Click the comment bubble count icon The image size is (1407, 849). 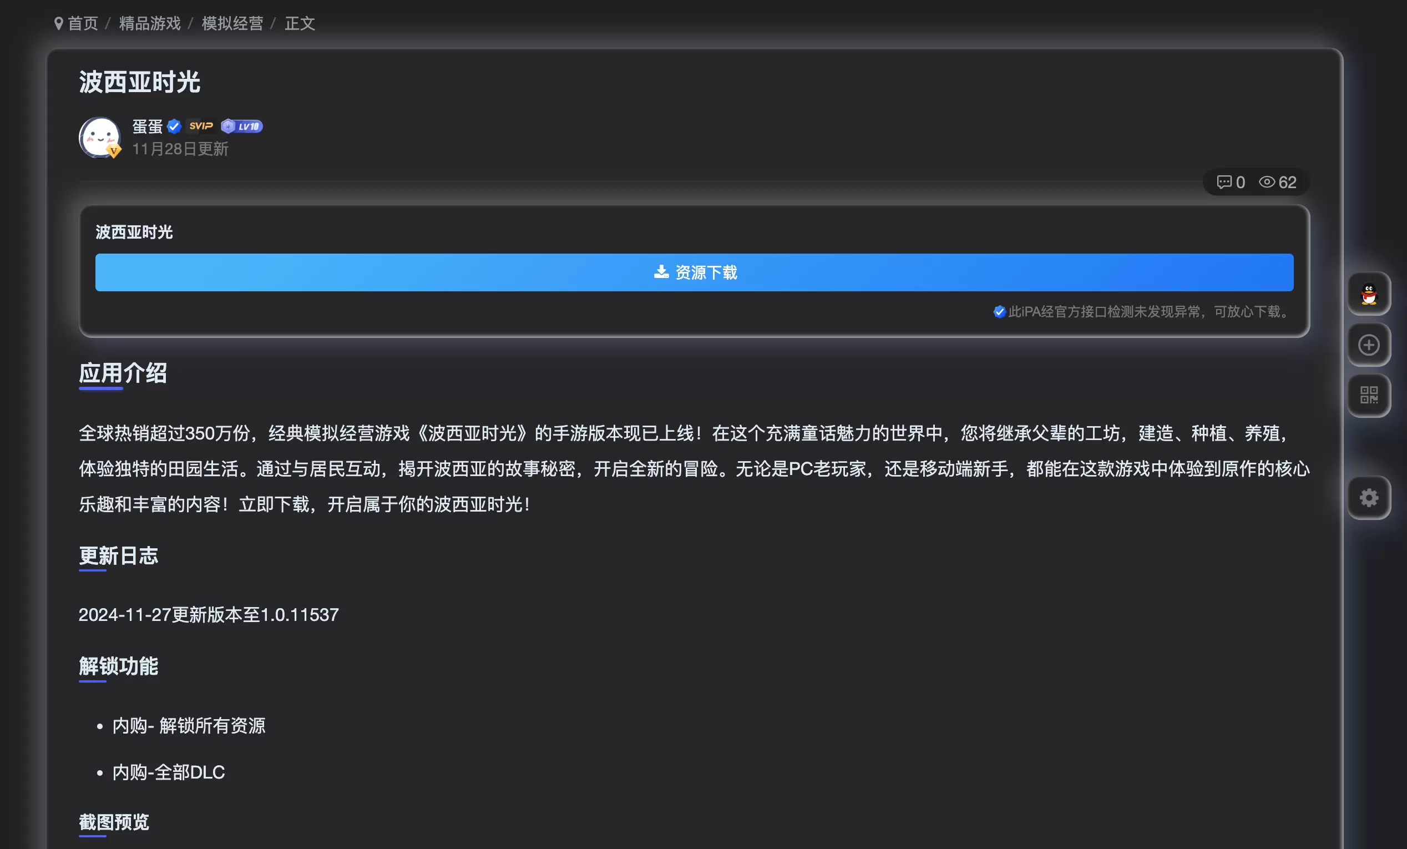pos(1224,182)
